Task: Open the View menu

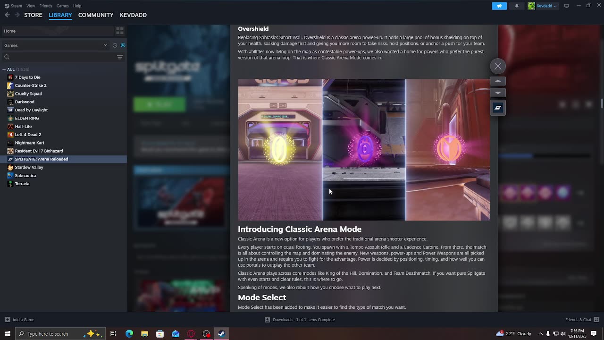Action: pyautogui.click(x=31, y=6)
